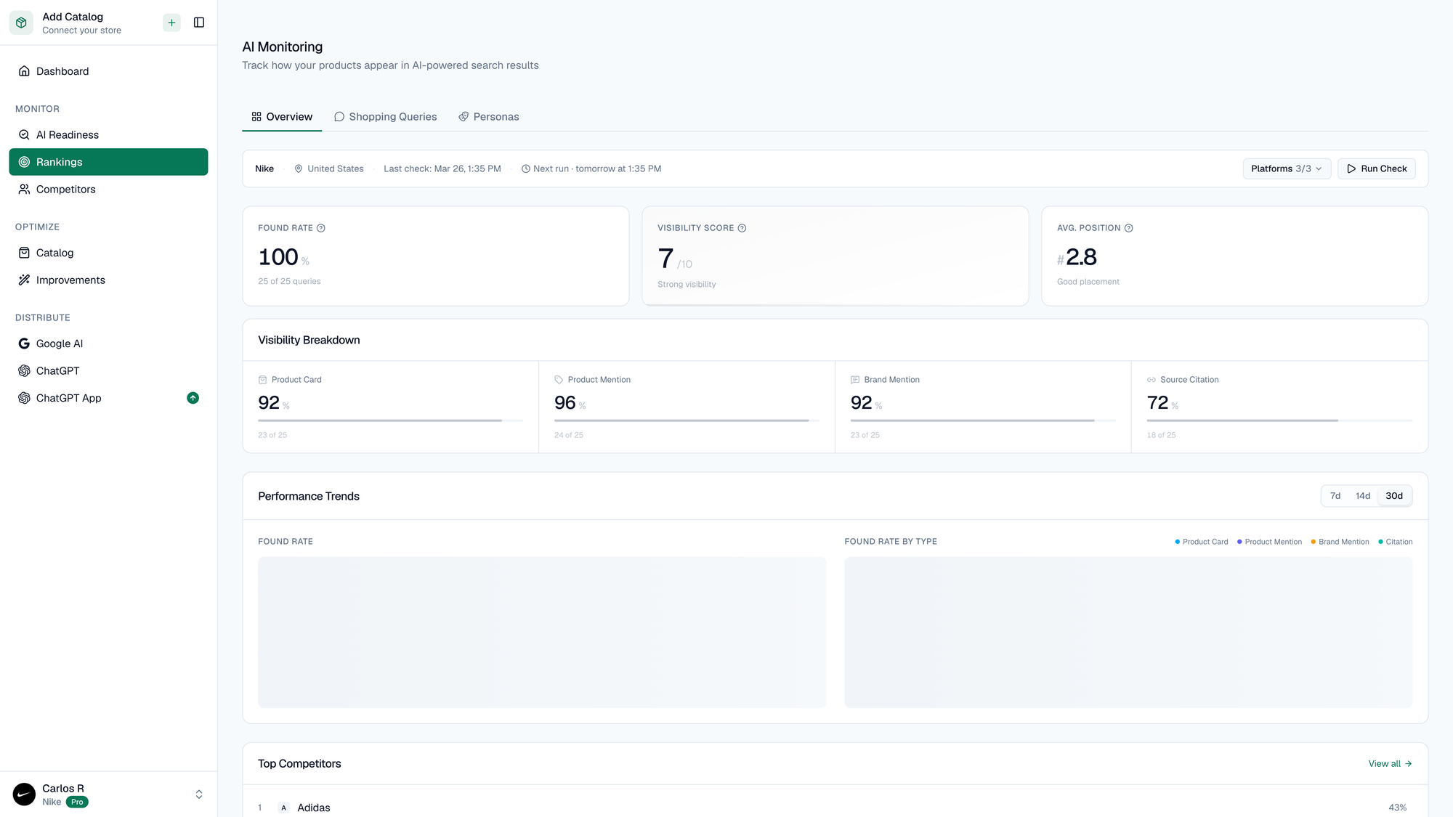Click the Visibility Score help icon
The width and height of the screenshot is (1453, 817).
[x=742, y=228]
